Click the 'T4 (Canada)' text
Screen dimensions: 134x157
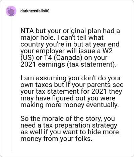point(62,58)
